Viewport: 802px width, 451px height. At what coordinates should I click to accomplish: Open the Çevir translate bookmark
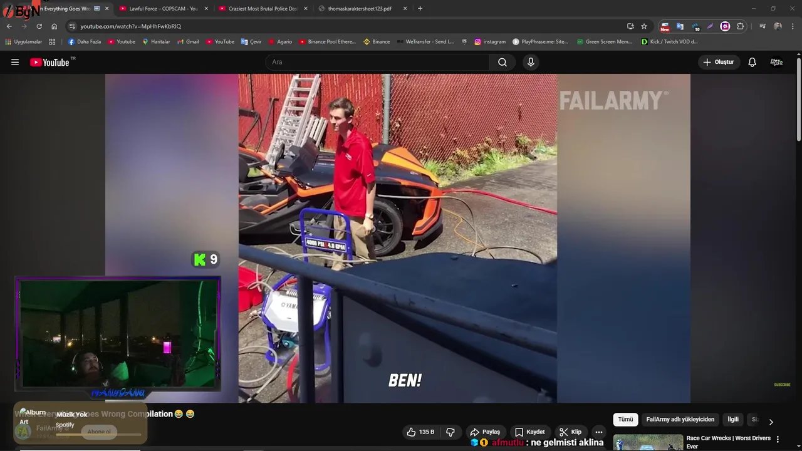pyautogui.click(x=251, y=42)
